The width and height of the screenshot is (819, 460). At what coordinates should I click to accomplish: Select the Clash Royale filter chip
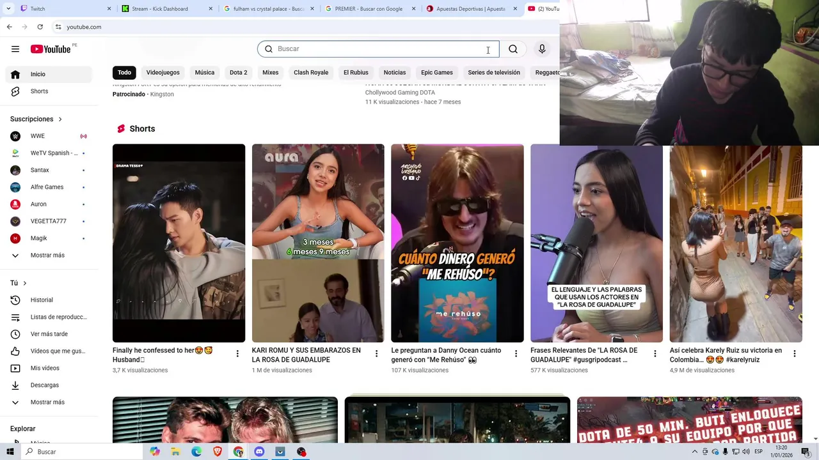311,72
